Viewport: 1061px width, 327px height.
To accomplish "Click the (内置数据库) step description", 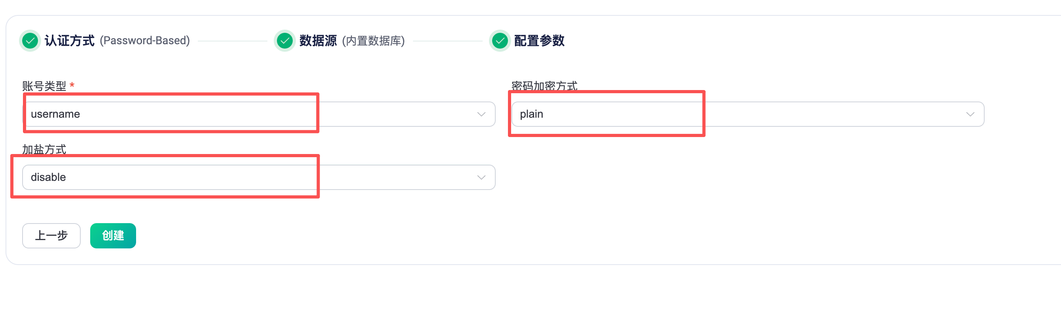I will pyautogui.click(x=373, y=41).
